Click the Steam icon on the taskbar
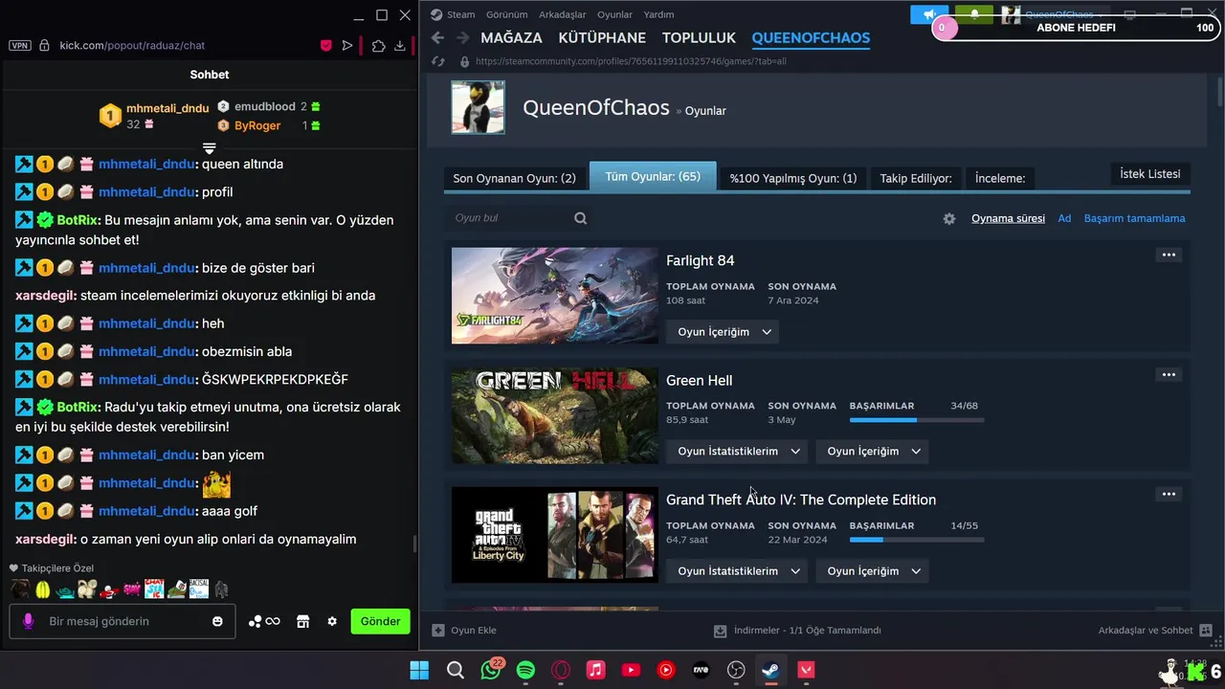The width and height of the screenshot is (1225, 689). [x=770, y=671]
